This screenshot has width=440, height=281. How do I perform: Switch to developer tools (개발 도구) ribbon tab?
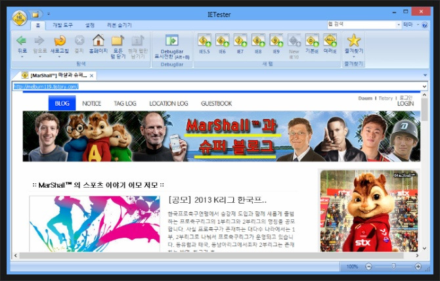(62, 25)
